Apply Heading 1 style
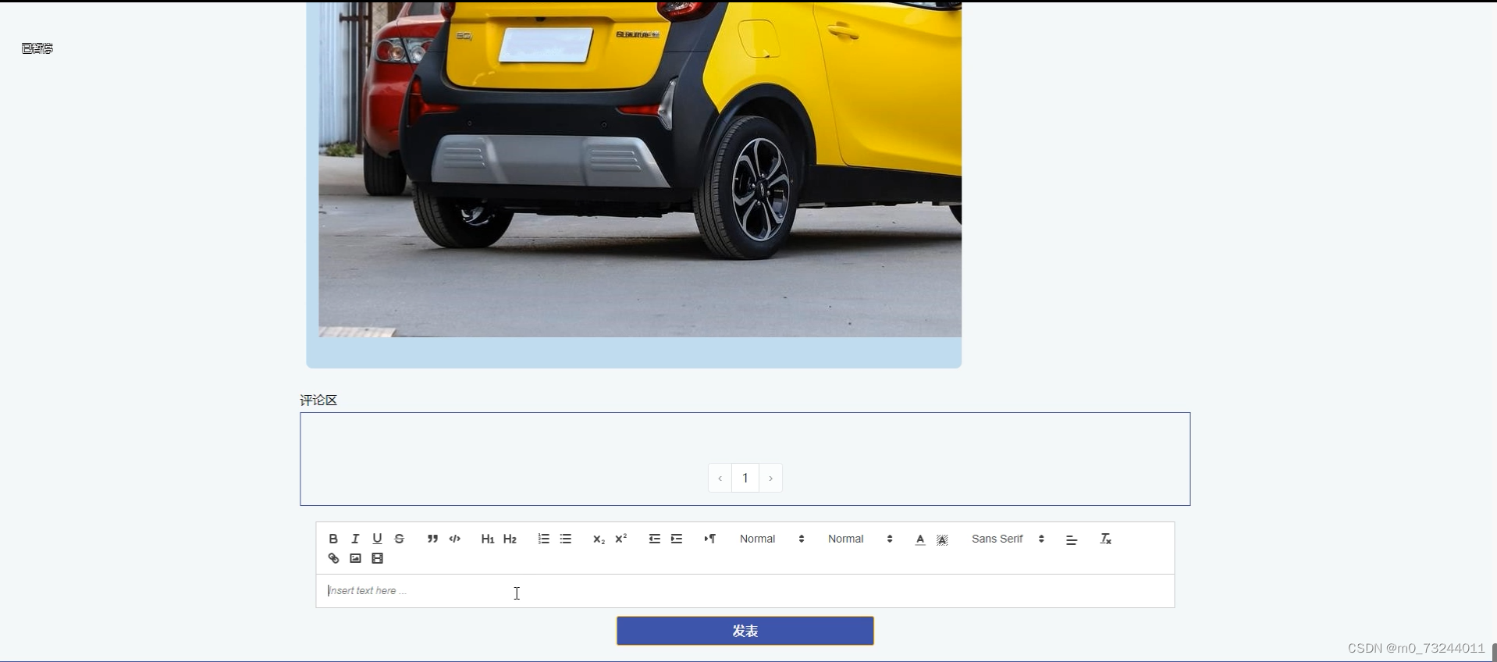This screenshot has width=1497, height=662. click(x=488, y=539)
